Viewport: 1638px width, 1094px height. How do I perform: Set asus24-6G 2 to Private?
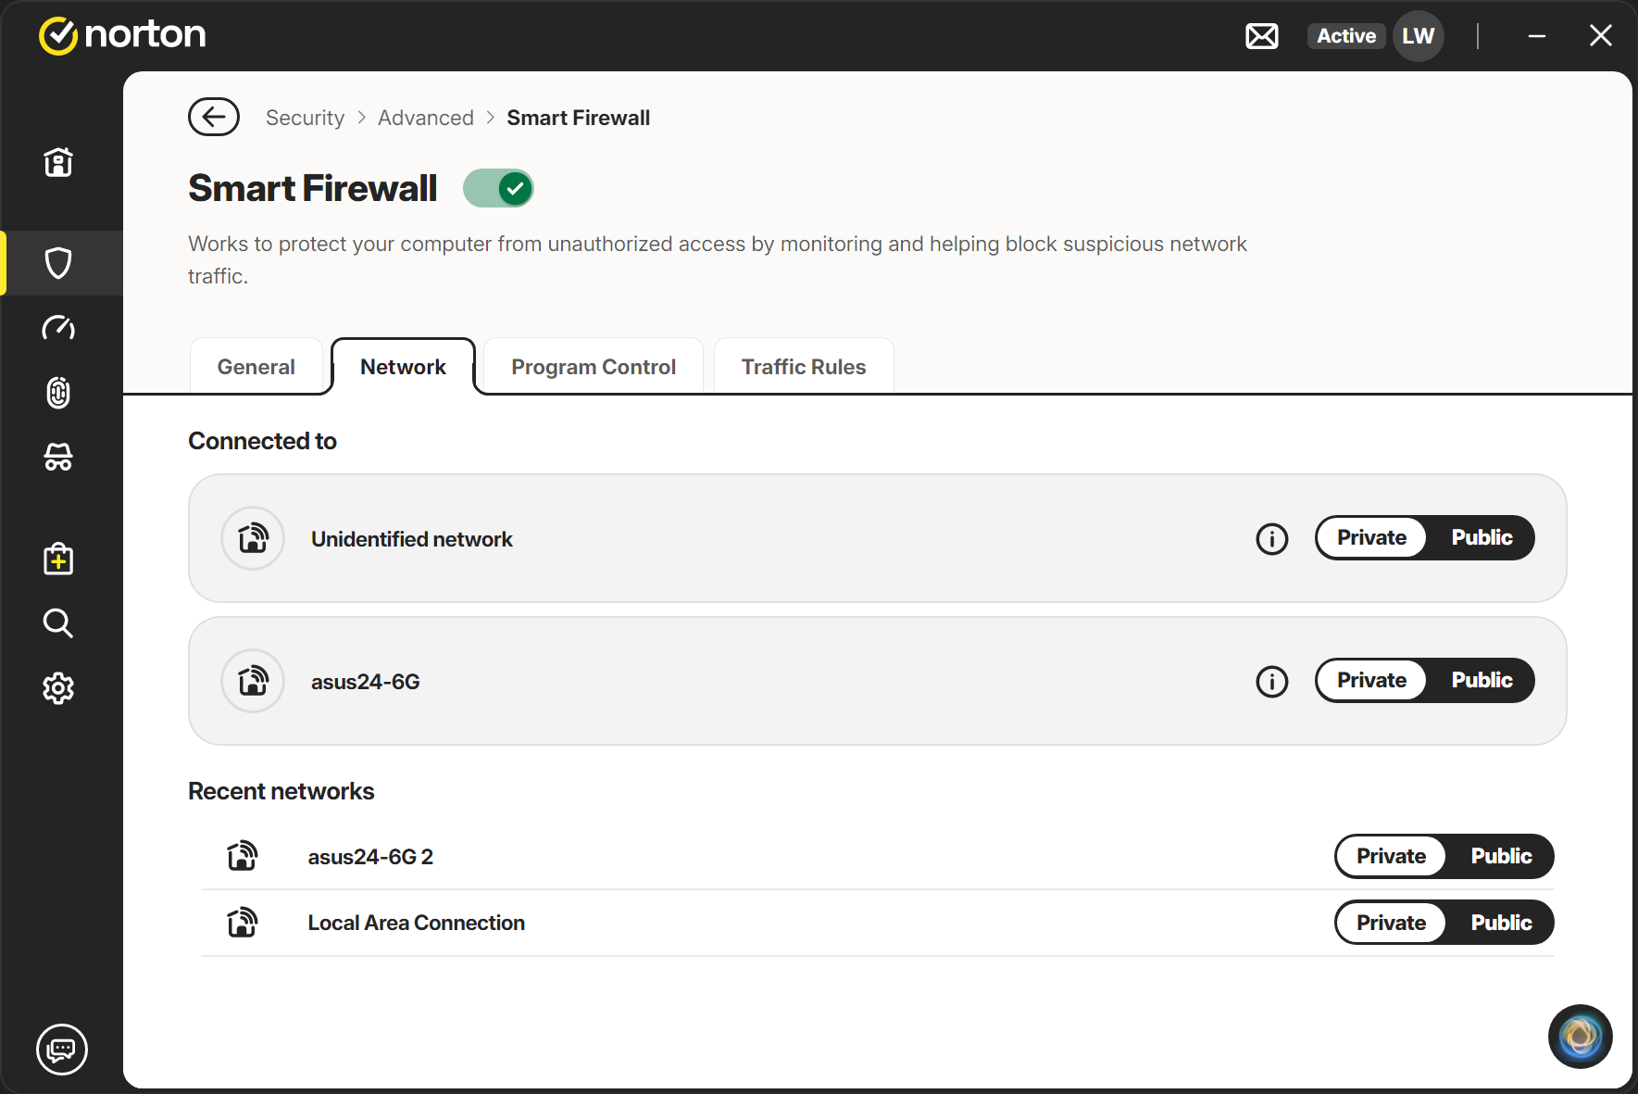point(1391,856)
